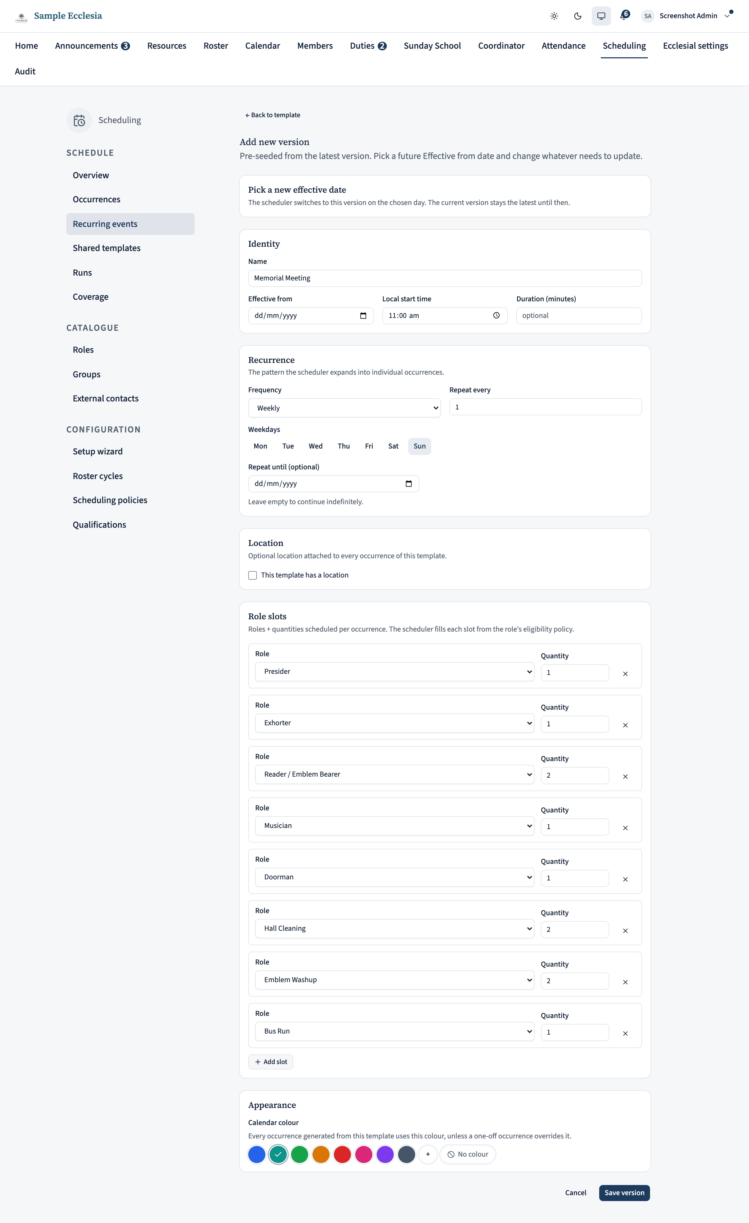Choose the purple calendar colour swatch
The width and height of the screenshot is (749, 1223).
coord(385,1154)
